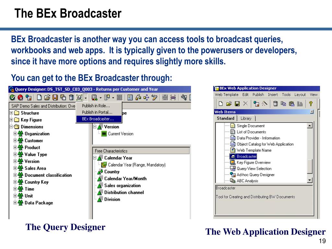Switch to the Library tab in Web Items

pyautogui.click(x=246, y=118)
